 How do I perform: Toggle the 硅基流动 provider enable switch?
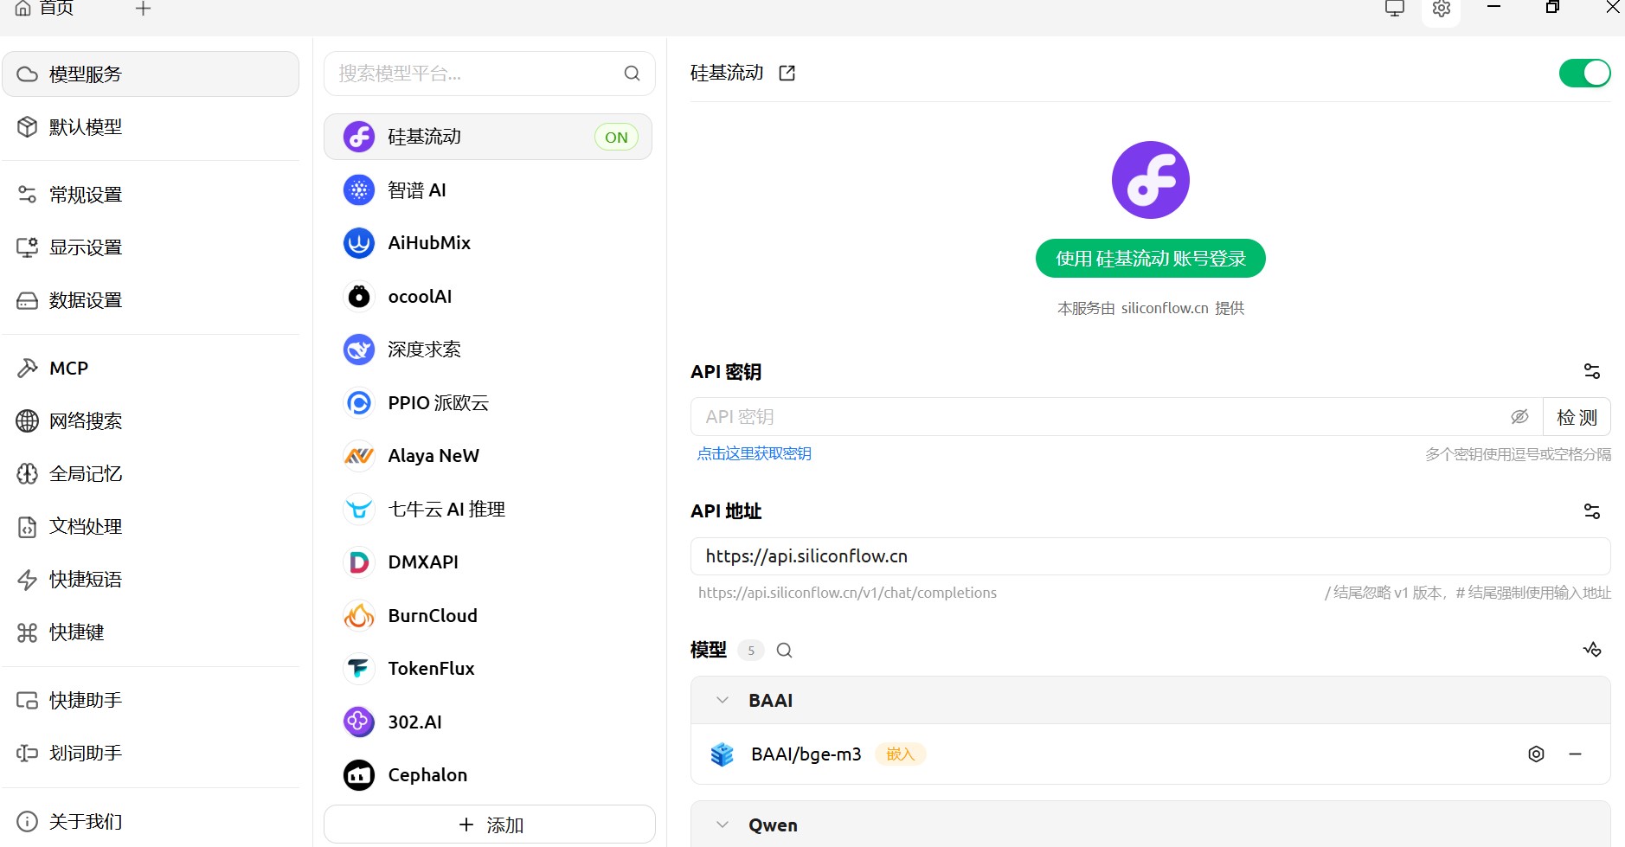click(x=1584, y=74)
